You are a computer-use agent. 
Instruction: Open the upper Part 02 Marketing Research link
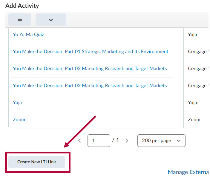(90, 69)
